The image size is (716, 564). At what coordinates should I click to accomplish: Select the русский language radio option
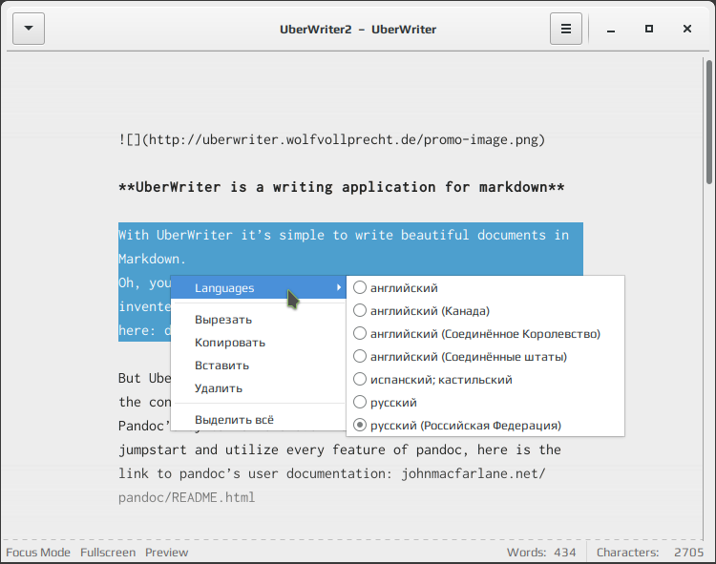click(x=485, y=402)
